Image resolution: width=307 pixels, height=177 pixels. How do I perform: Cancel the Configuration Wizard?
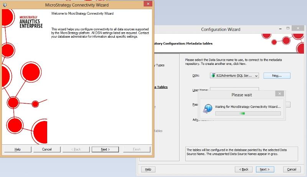click(292, 169)
